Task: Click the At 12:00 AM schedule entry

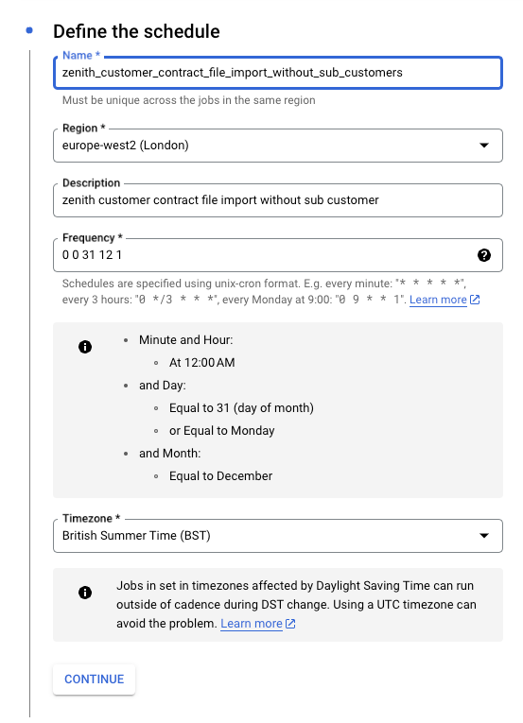Action: click(202, 362)
